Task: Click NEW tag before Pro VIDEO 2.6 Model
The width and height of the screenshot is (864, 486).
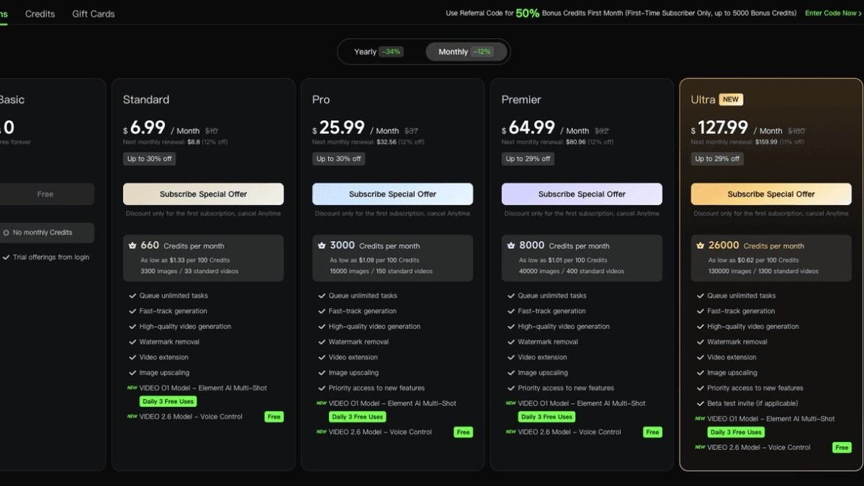Action: coord(321,432)
